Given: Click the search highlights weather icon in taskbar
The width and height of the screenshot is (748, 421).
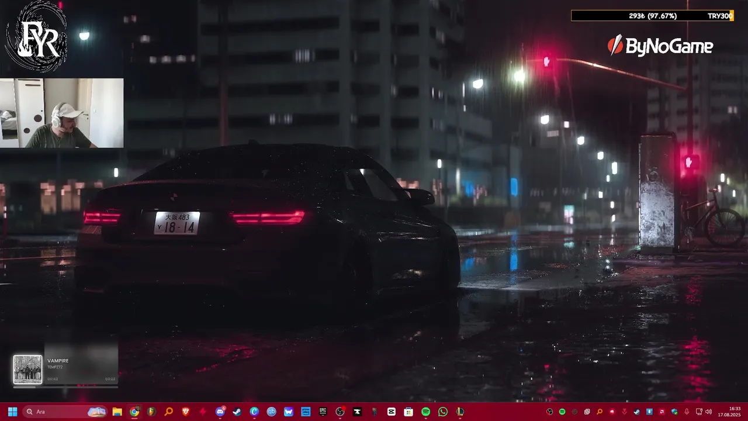Looking at the screenshot, I should [x=97, y=412].
